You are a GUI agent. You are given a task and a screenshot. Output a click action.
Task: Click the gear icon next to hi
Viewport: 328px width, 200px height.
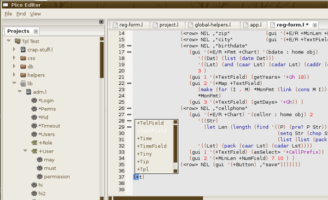coord(34,185)
